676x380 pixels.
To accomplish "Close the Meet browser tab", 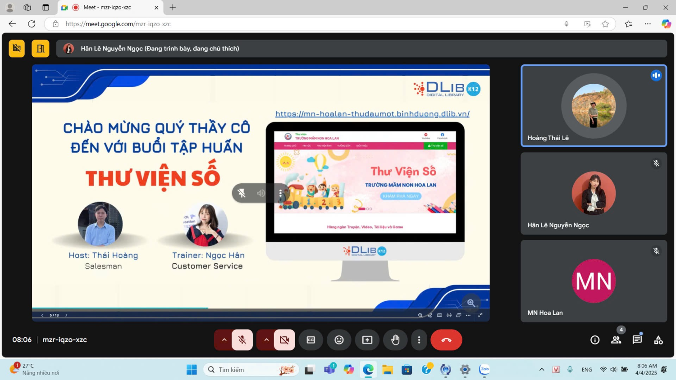I will coord(156,8).
